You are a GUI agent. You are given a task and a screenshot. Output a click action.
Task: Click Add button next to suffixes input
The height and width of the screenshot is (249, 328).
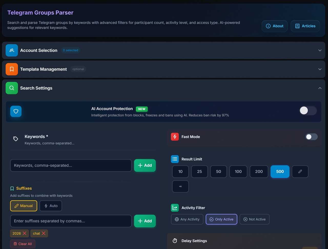(x=145, y=221)
